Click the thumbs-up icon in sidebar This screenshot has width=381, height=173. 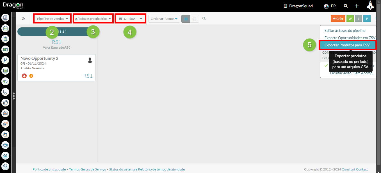click(5, 103)
